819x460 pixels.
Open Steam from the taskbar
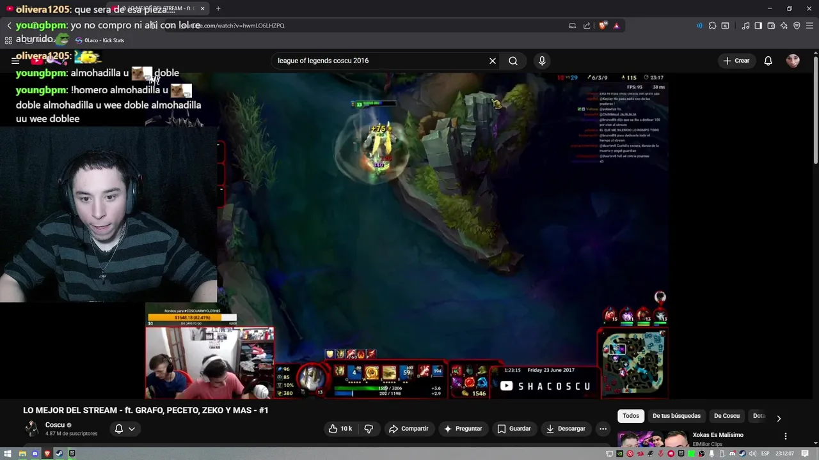pyautogui.click(x=60, y=454)
